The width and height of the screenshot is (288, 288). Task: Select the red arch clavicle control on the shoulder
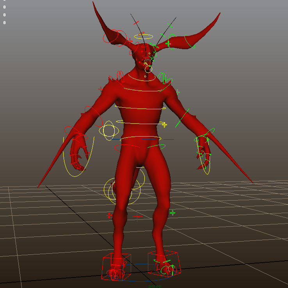tap(121, 76)
